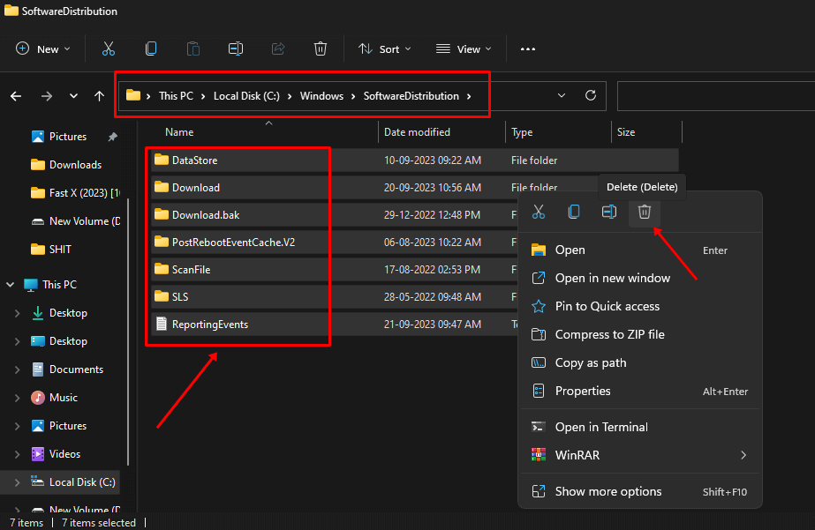Click the Rename icon in the top toolbar
Image resolution: width=815 pixels, height=530 pixels.
236,49
